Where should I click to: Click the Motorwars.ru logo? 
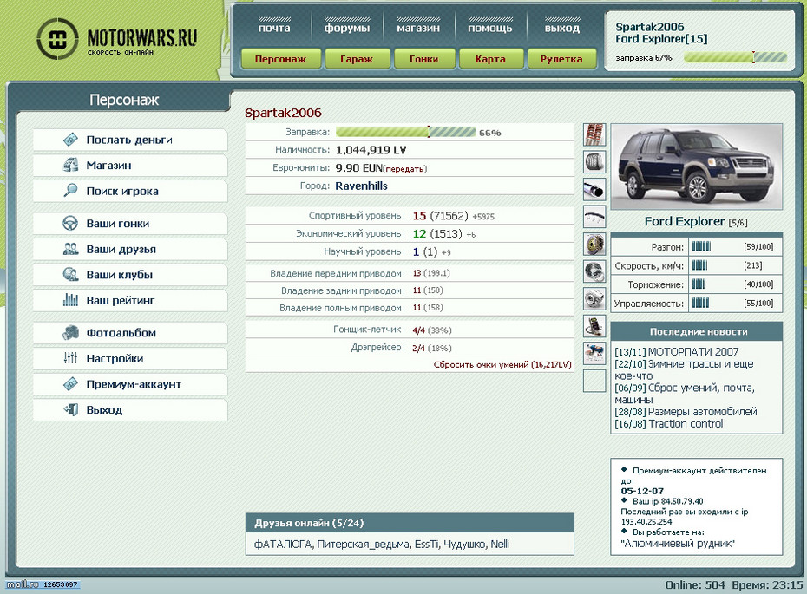pyautogui.click(x=117, y=38)
